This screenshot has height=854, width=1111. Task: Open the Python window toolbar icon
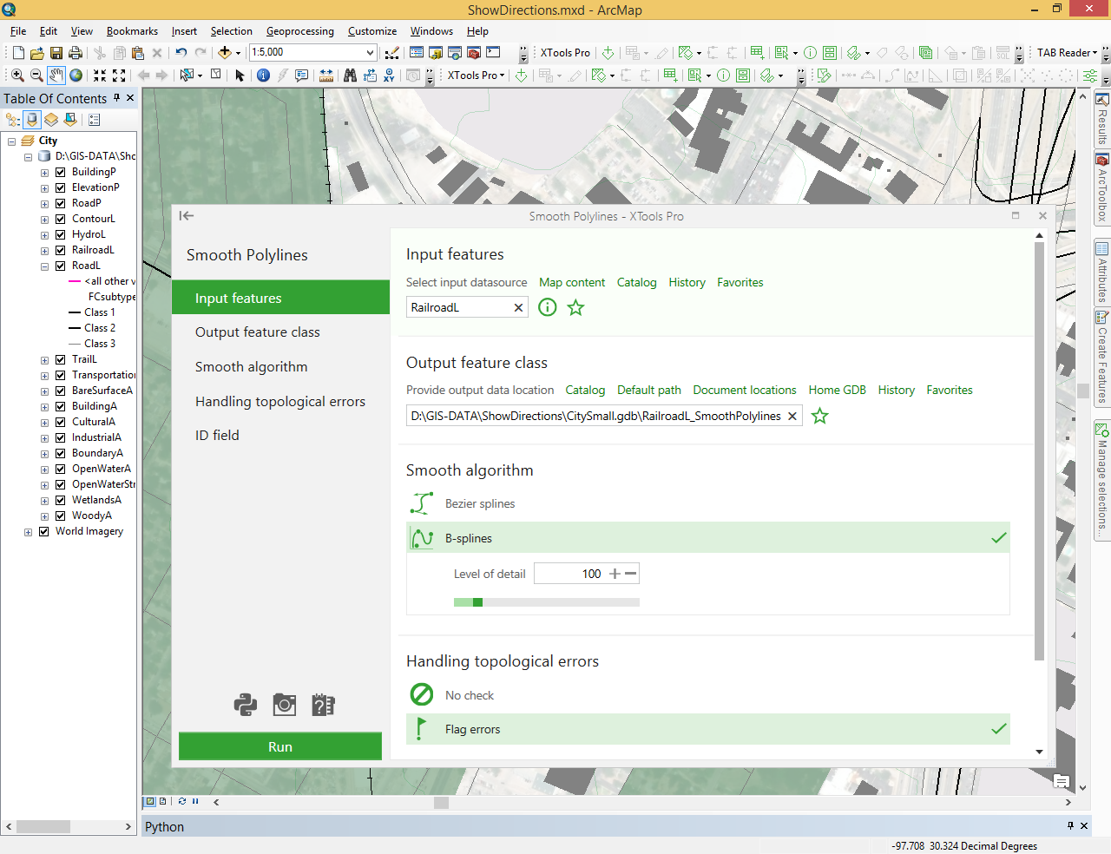click(493, 53)
